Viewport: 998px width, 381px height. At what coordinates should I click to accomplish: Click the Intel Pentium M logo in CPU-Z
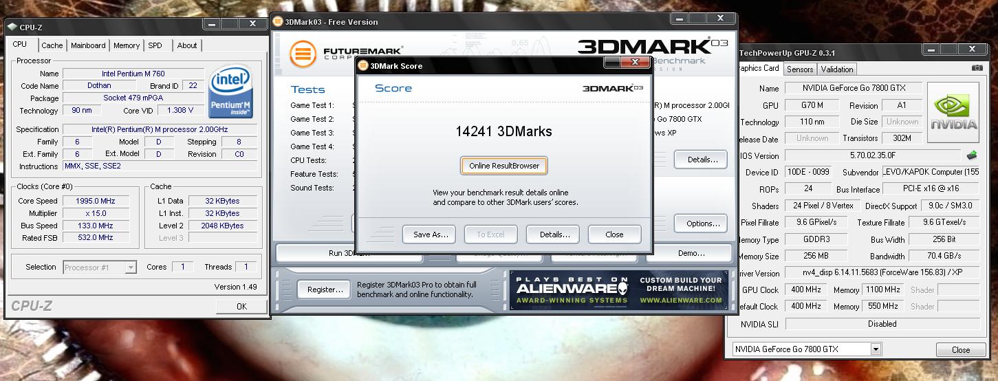tap(231, 92)
